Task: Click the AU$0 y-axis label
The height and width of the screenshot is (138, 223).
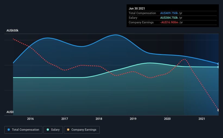Action: [x=10, y=112]
